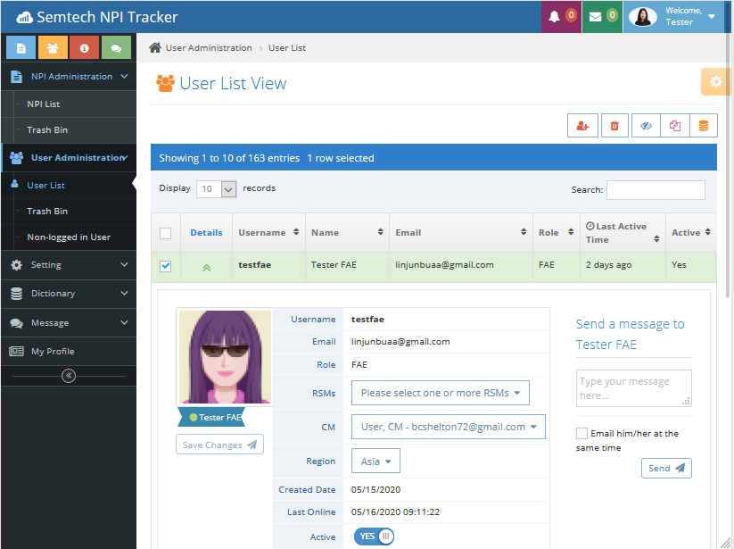Open the envelope messages icon in header
This screenshot has height=549, width=734.
[595, 17]
